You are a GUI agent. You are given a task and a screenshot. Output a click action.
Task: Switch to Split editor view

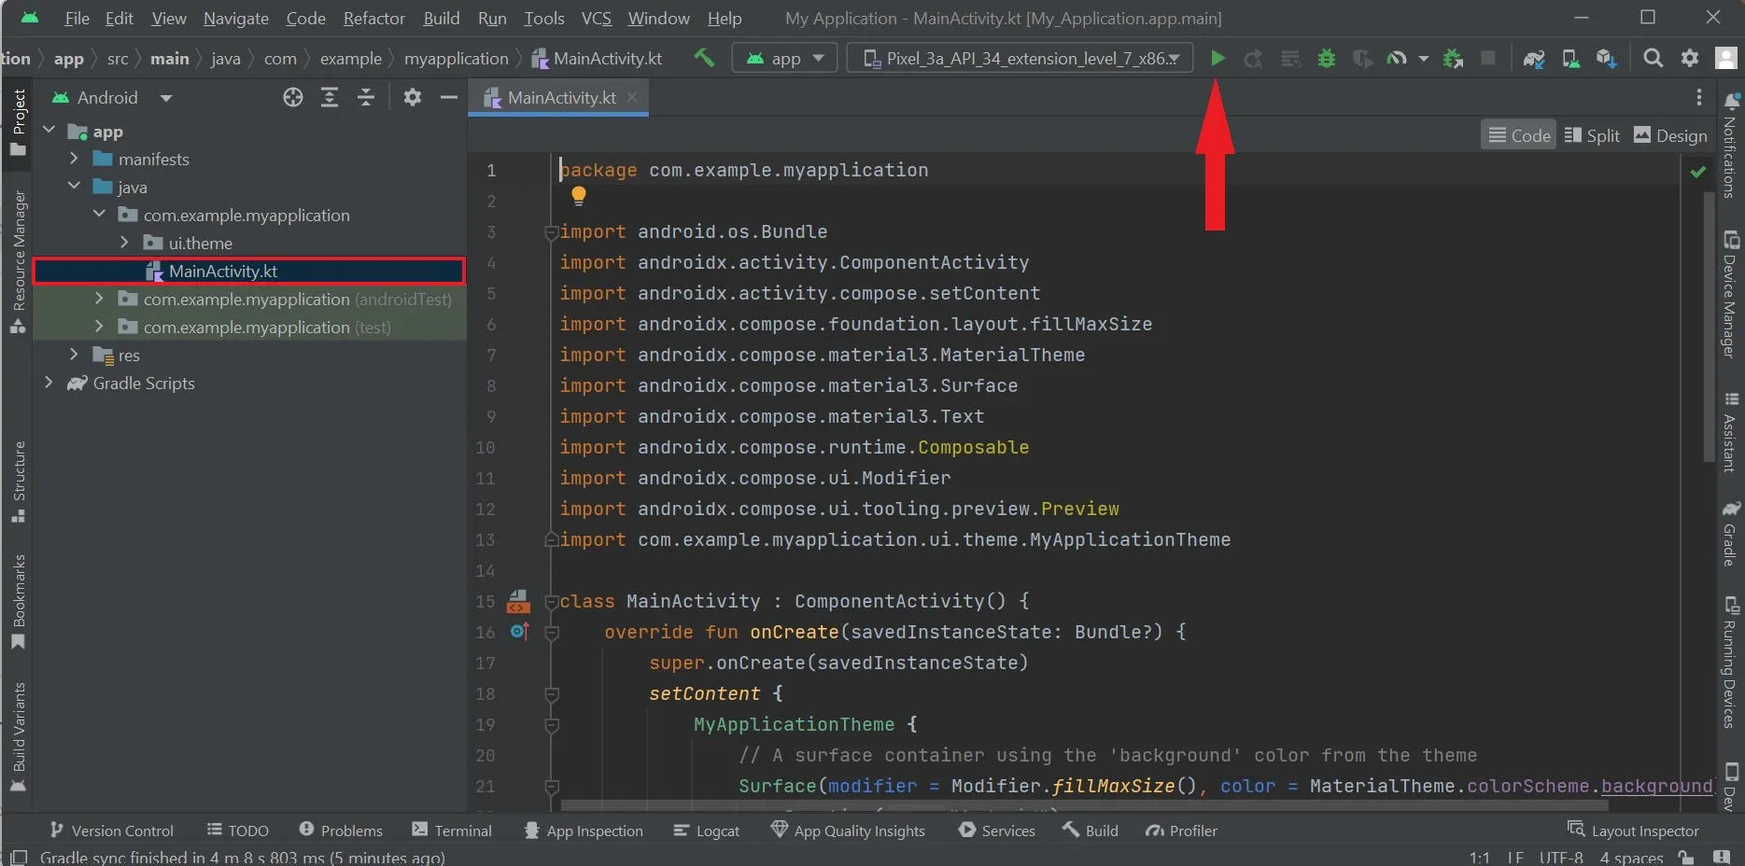pos(1591,134)
